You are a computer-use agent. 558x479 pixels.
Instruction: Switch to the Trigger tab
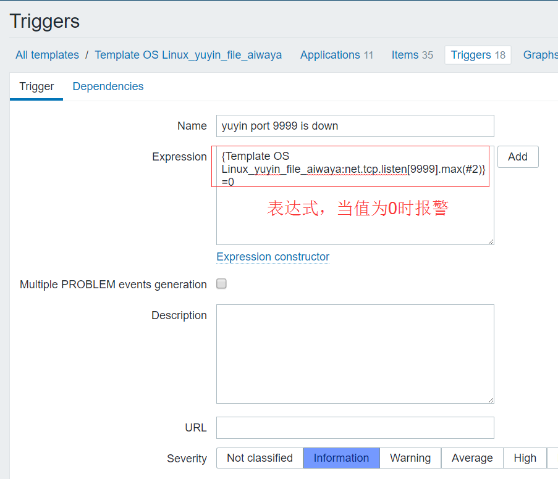click(x=36, y=86)
